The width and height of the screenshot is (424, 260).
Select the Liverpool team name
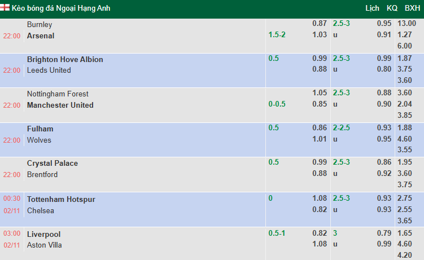coord(43,234)
